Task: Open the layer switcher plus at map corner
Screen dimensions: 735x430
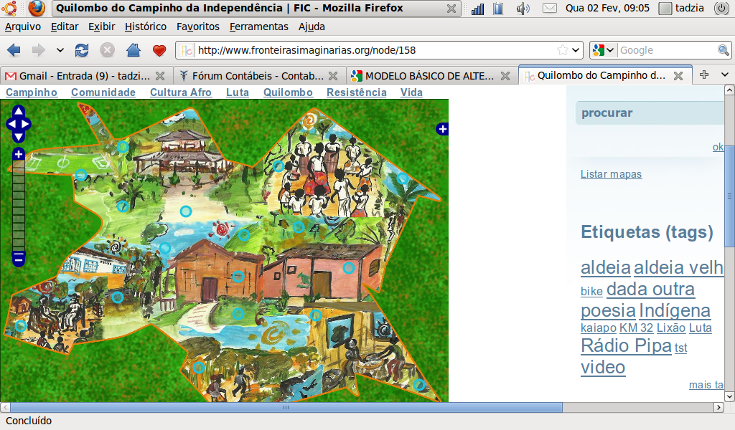Action: [442, 129]
